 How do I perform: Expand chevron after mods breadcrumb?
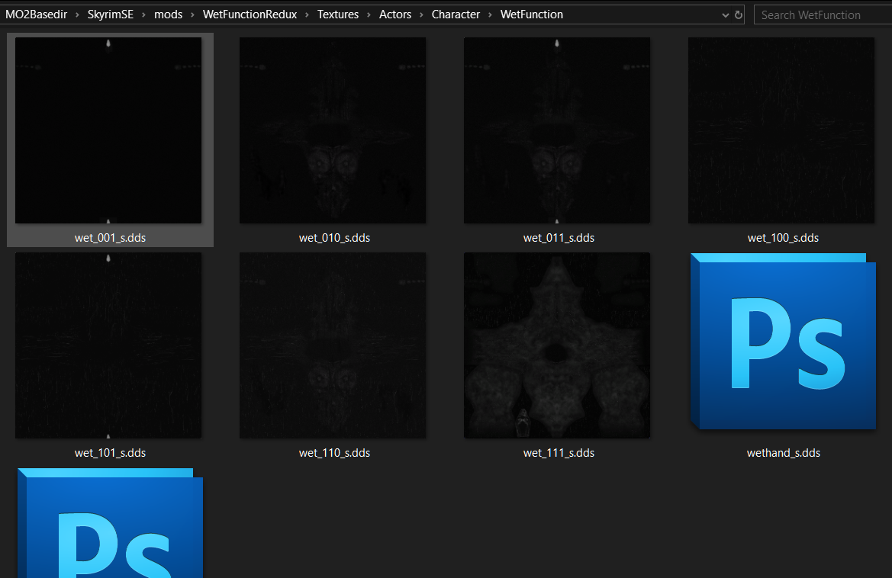[x=192, y=14]
